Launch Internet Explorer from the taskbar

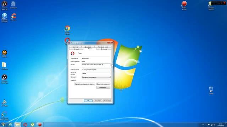tap(10, 125)
